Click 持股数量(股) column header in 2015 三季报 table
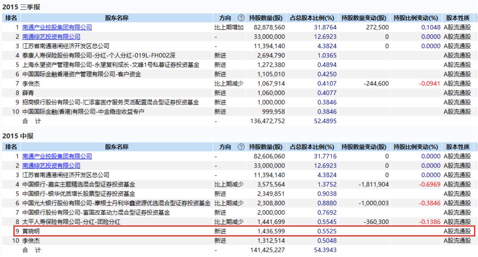The width and height of the screenshot is (478, 257). [265, 18]
